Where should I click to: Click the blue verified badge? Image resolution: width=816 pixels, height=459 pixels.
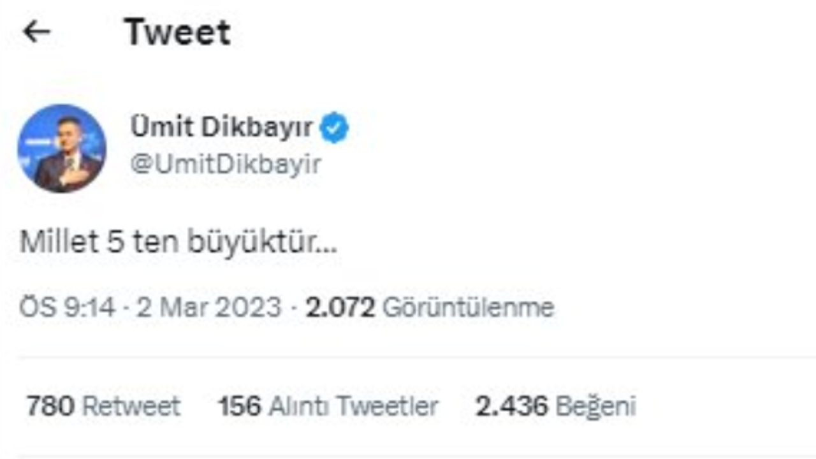pyautogui.click(x=333, y=128)
